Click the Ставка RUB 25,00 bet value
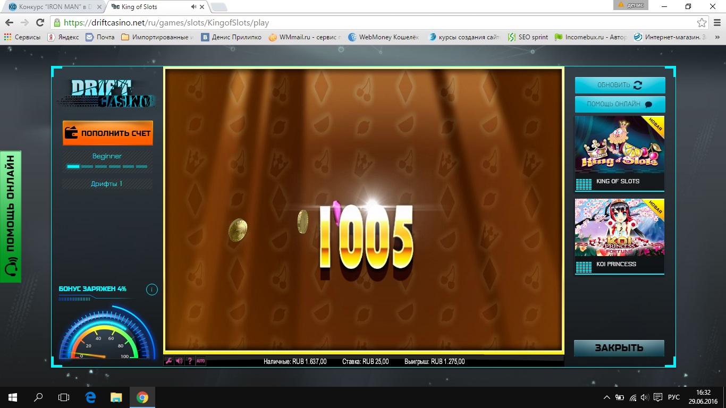 point(366,362)
